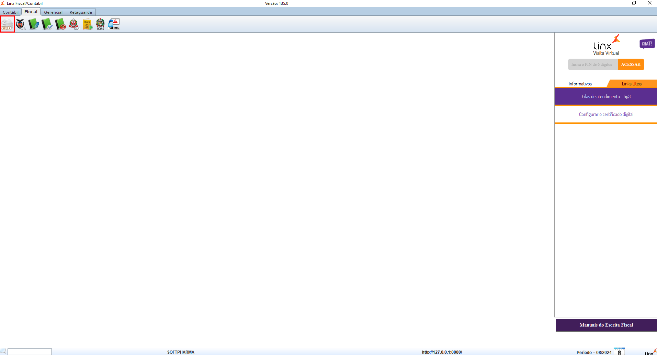Open Filas de atendimento - Sg3 link
Image resolution: width=657 pixels, height=355 pixels.
[x=606, y=97]
